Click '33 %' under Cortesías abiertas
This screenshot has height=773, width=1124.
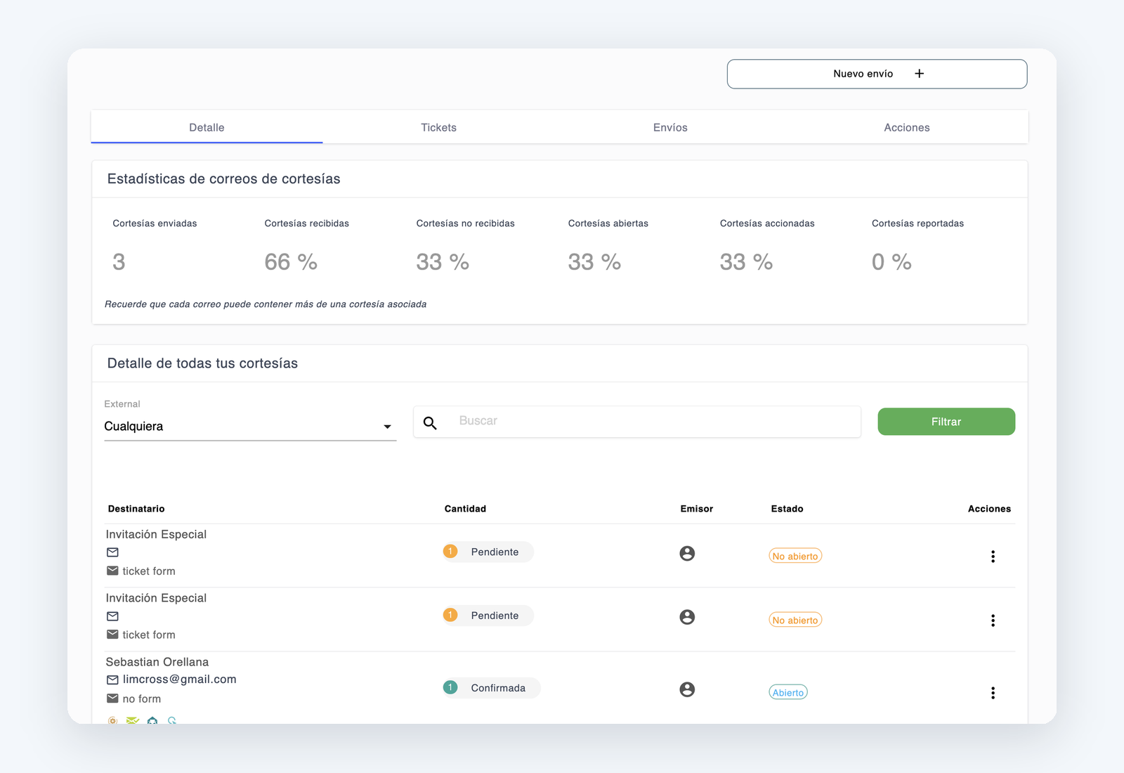(x=594, y=262)
